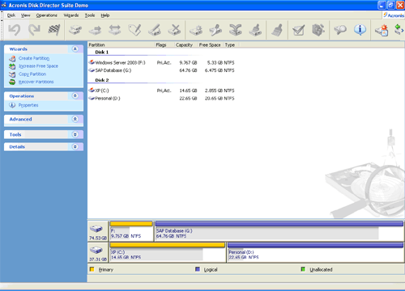
Task: Collapse the Wizards panel
Action: (75, 48)
